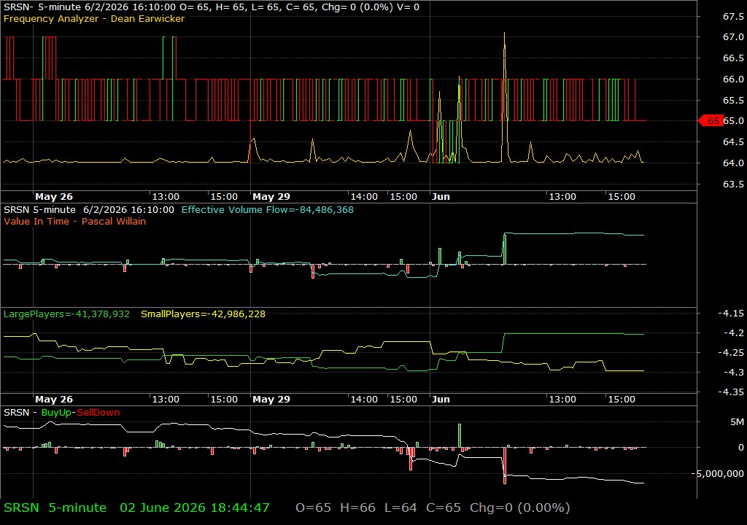Screen dimensions: 747x525
Task: Click the 14:00 label in top time axis
Action: point(364,197)
